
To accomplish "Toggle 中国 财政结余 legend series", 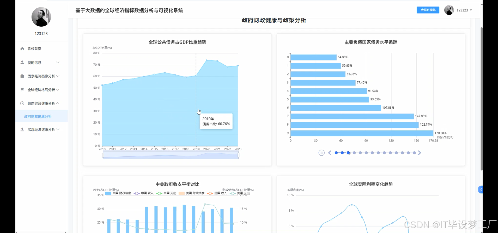I will click(x=118, y=193).
